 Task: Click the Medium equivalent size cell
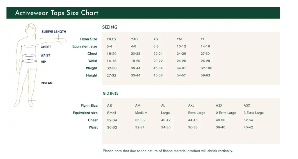[141, 113]
